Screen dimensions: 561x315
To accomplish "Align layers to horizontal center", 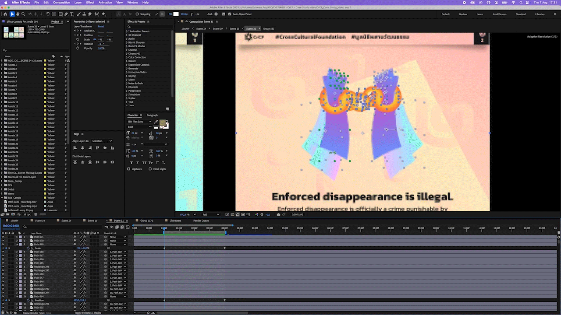I will pos(83,148).
